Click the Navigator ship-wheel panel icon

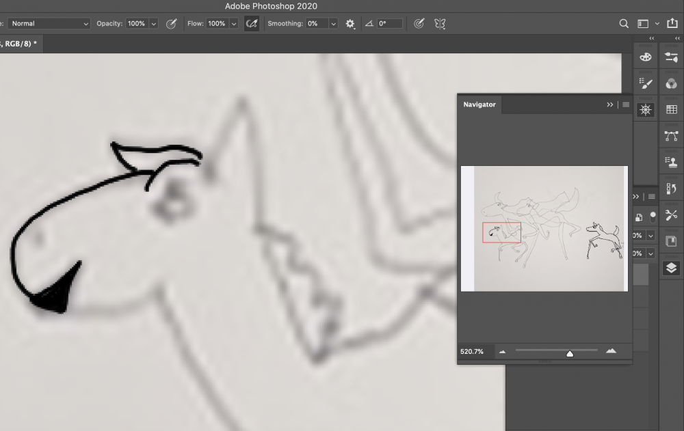tap(646, 109)
